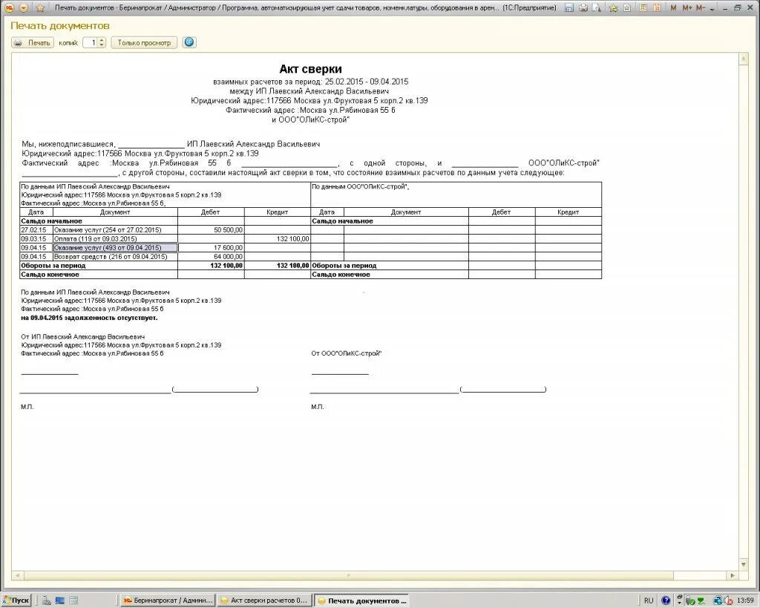
Task: Select cell Оказание услуг (493 от 09.04.2015)
Action: point(115,248)
